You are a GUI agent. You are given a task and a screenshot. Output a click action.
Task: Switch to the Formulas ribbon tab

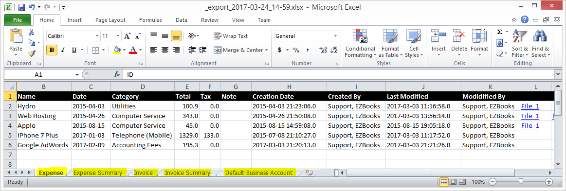[150, 20]
